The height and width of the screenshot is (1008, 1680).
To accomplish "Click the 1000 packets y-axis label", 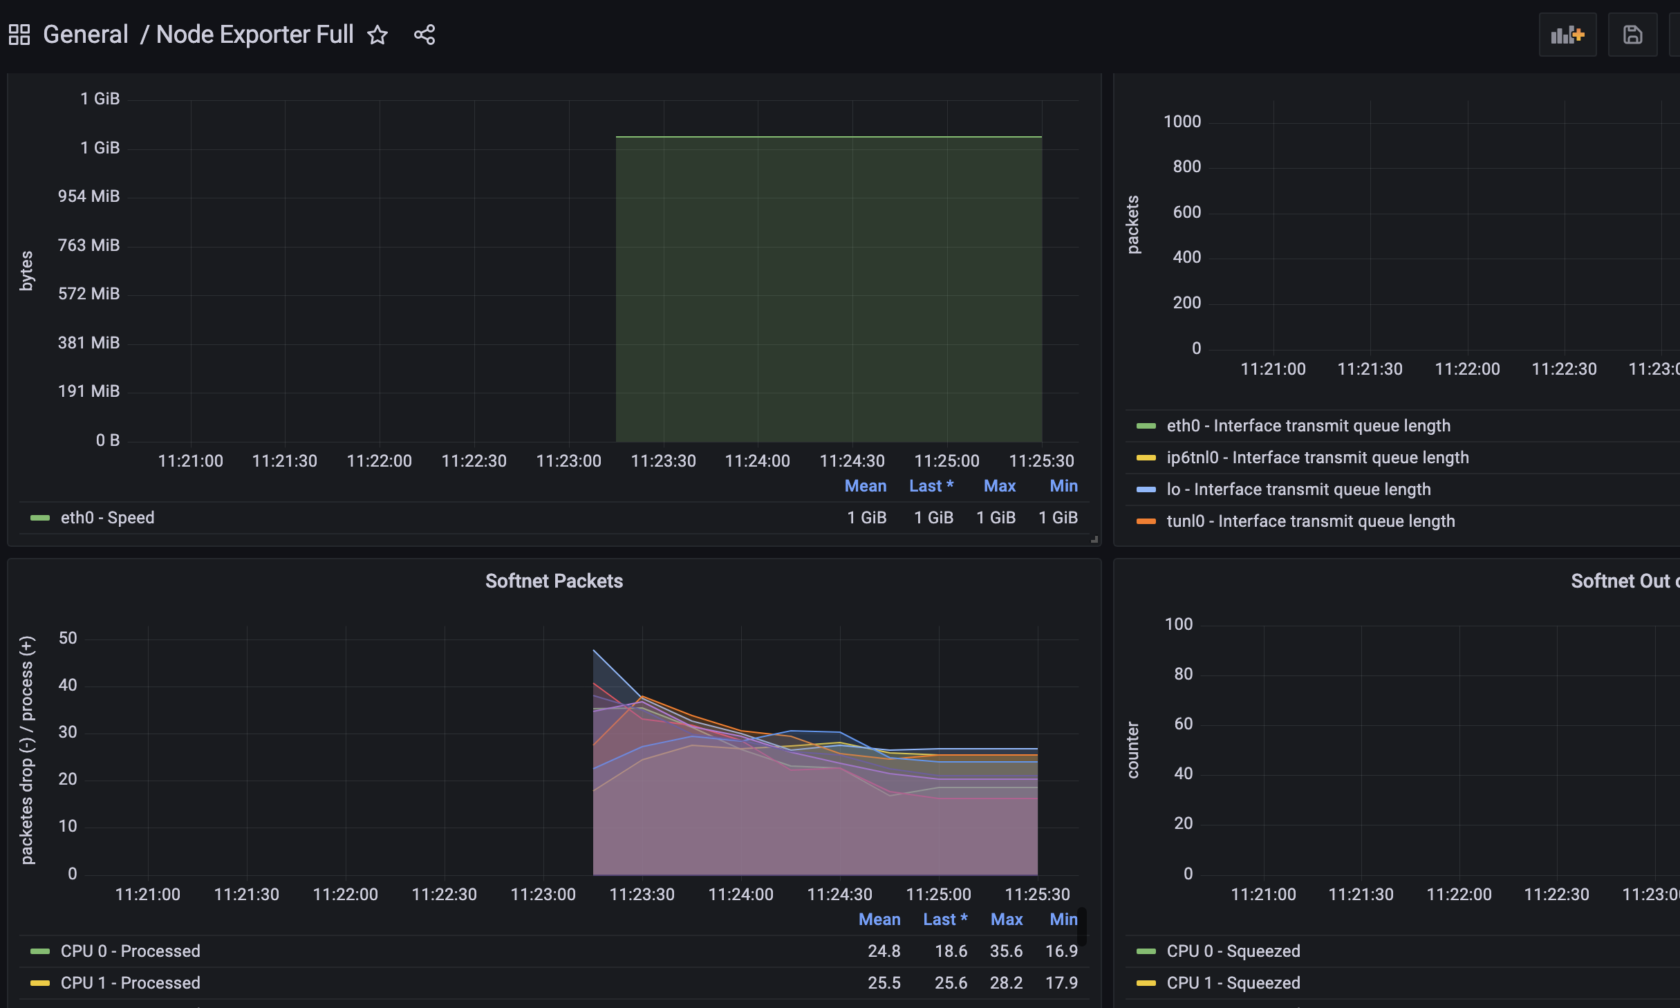I will pyautogui.click(x=1182, y=122).
